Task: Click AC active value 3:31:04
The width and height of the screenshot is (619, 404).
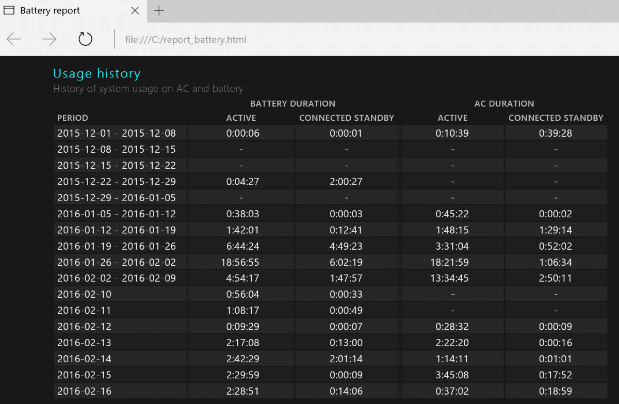Action: point(452,246)
